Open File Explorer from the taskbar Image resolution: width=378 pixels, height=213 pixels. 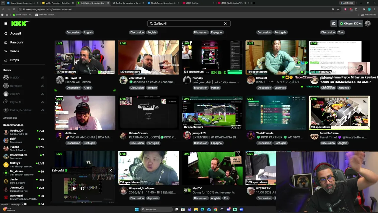(196, 209)
